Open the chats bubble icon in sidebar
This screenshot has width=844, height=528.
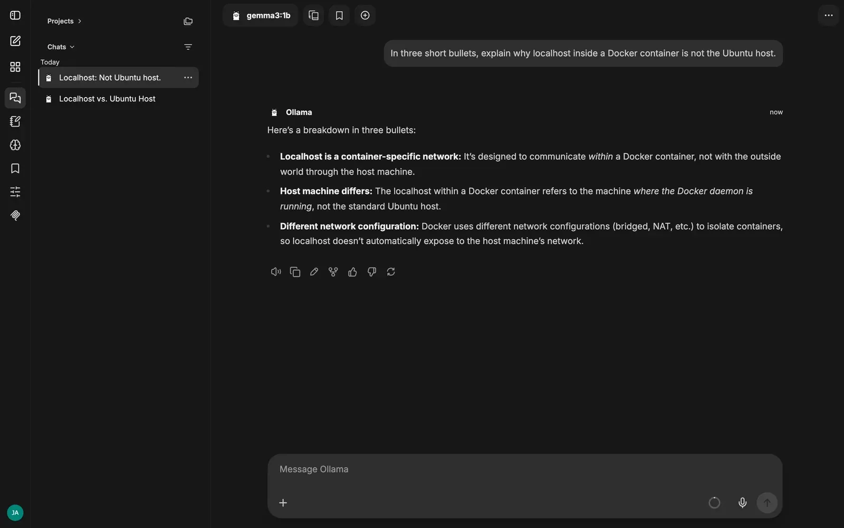pos(15,98)
